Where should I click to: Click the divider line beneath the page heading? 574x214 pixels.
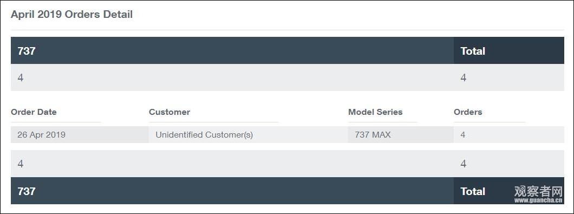click(x=288, y=30)
